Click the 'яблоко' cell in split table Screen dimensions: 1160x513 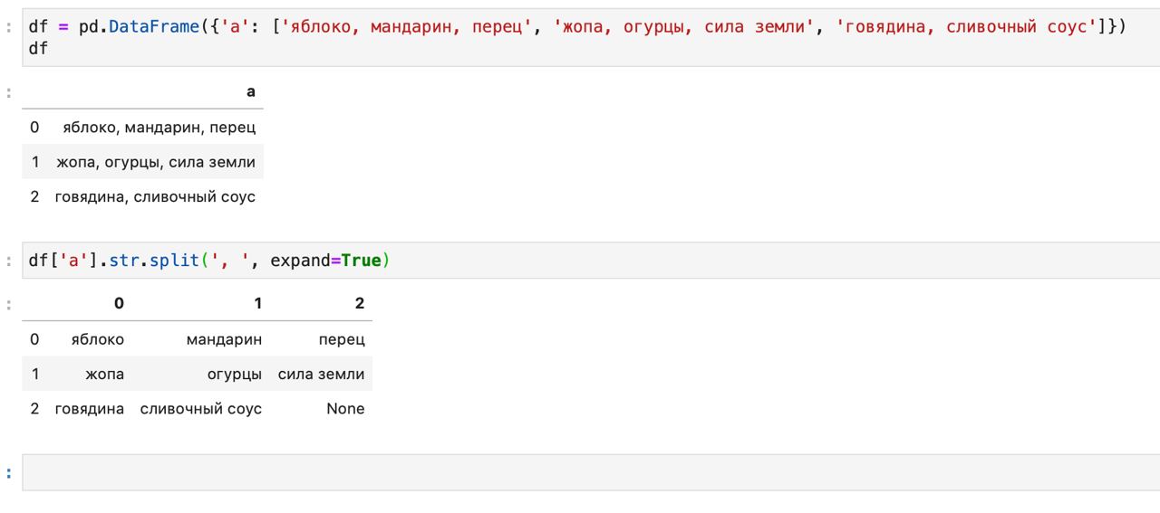pyautogui.click(x=98, y=339)
